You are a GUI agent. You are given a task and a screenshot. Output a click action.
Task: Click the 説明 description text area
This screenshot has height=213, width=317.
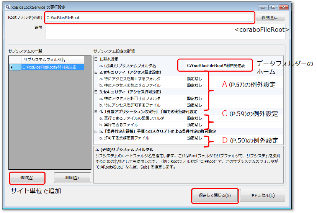(x=165, y=32)
